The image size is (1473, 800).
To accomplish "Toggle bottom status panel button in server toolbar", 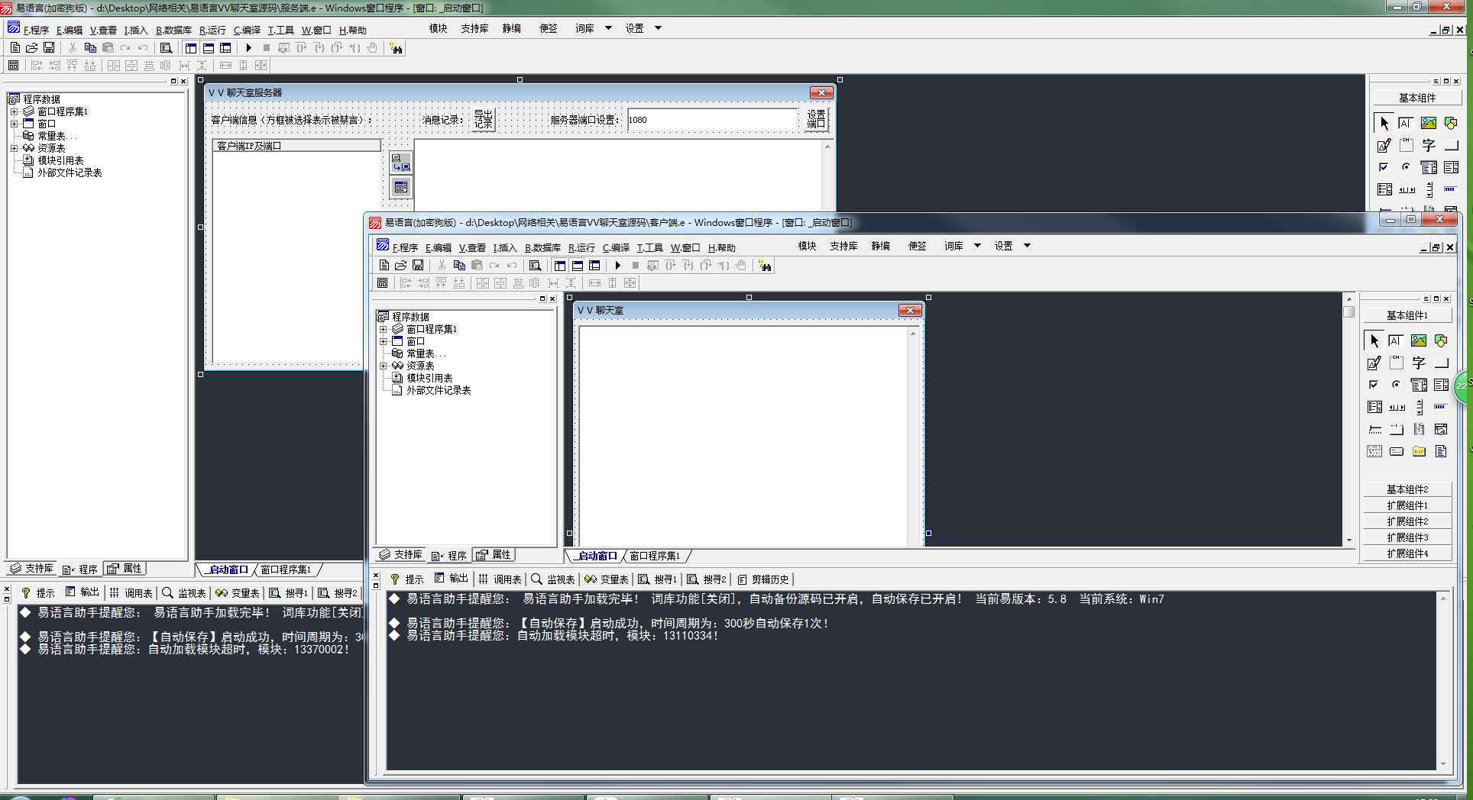I will (209, 47).
